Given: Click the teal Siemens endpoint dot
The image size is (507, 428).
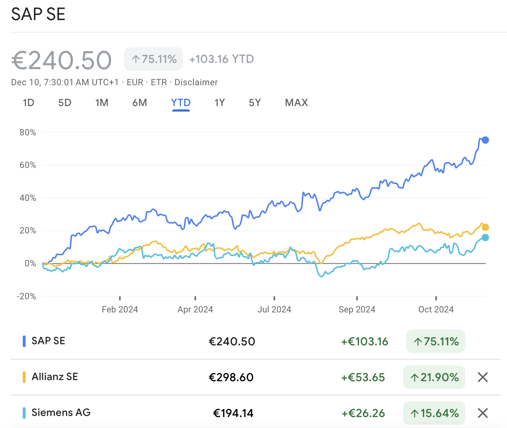Looking at the screenshot, I should 485,238.
